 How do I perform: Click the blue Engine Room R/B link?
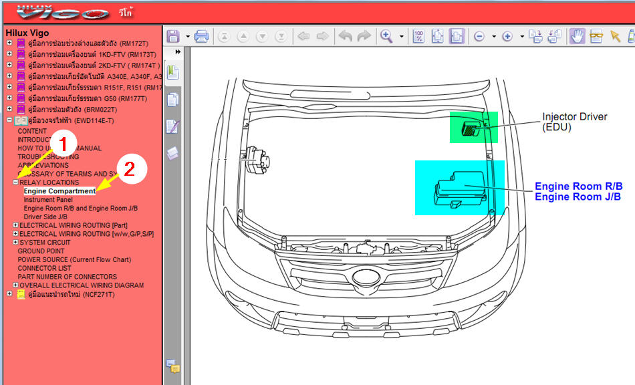[x=578, y=186]
